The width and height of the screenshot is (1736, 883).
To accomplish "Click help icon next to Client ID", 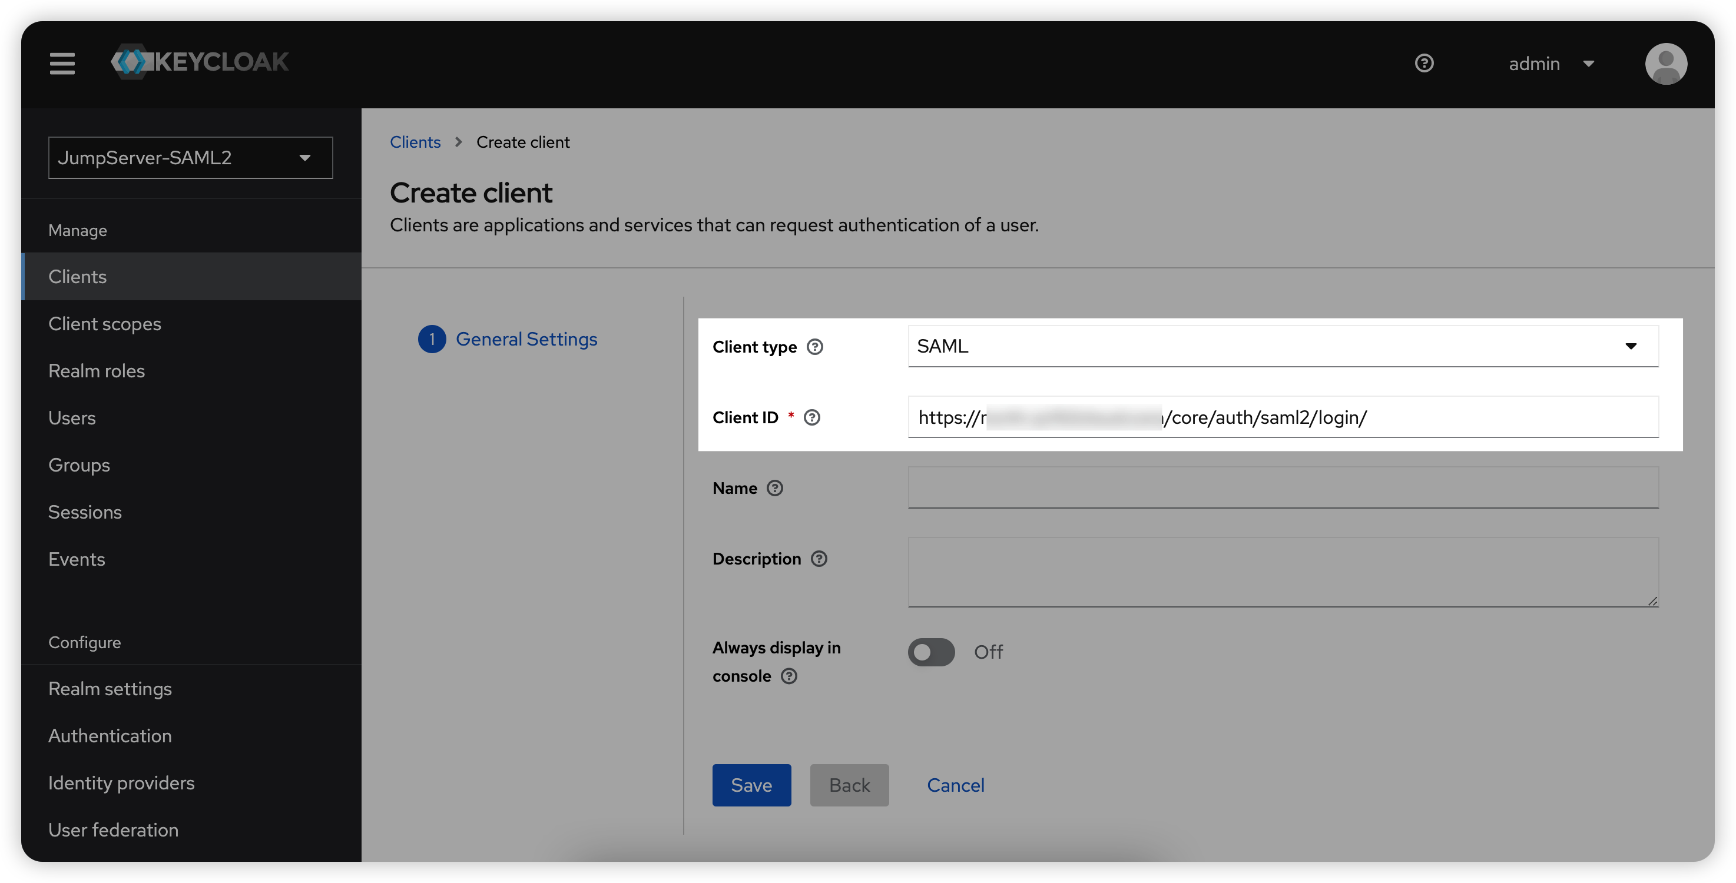I will point(812,417).
